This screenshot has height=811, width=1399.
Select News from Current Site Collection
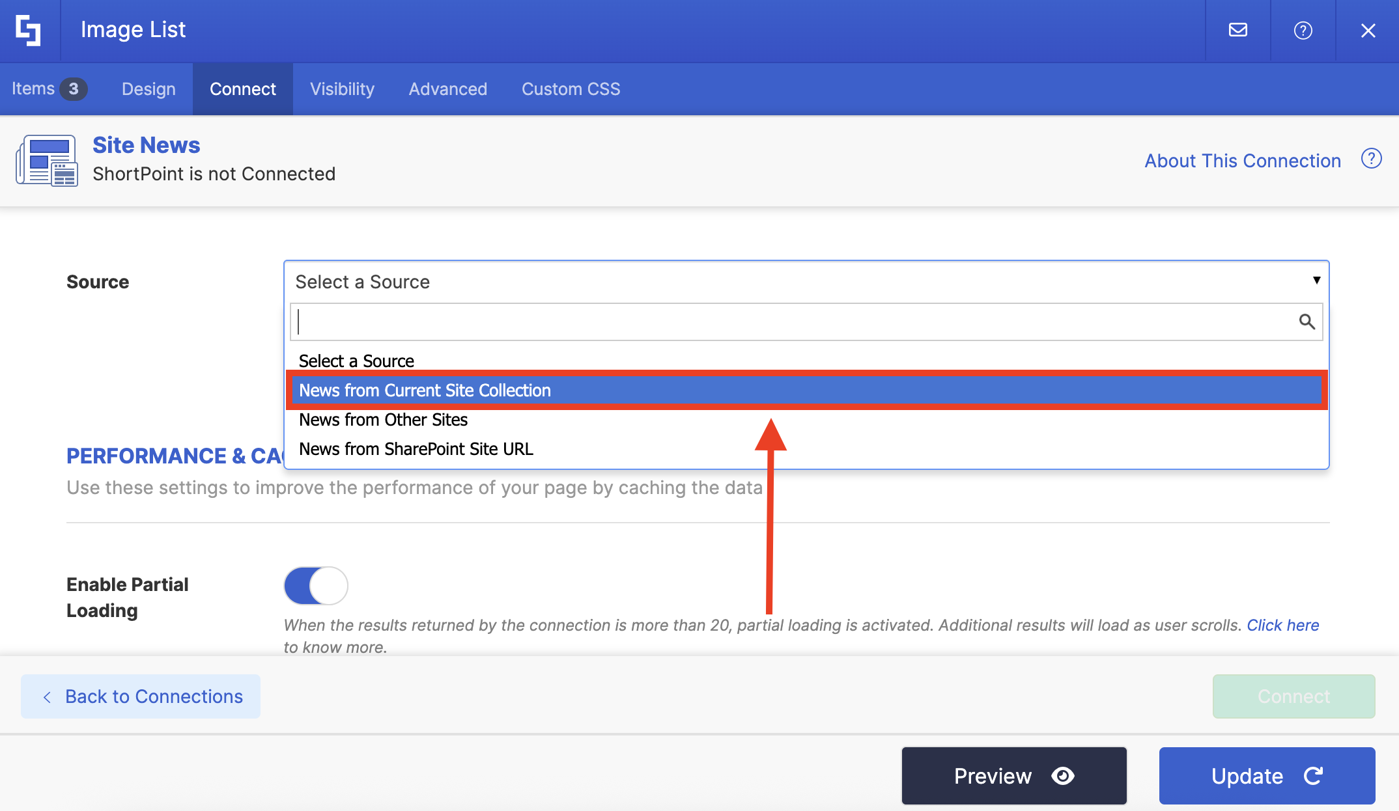click(425, 390)
